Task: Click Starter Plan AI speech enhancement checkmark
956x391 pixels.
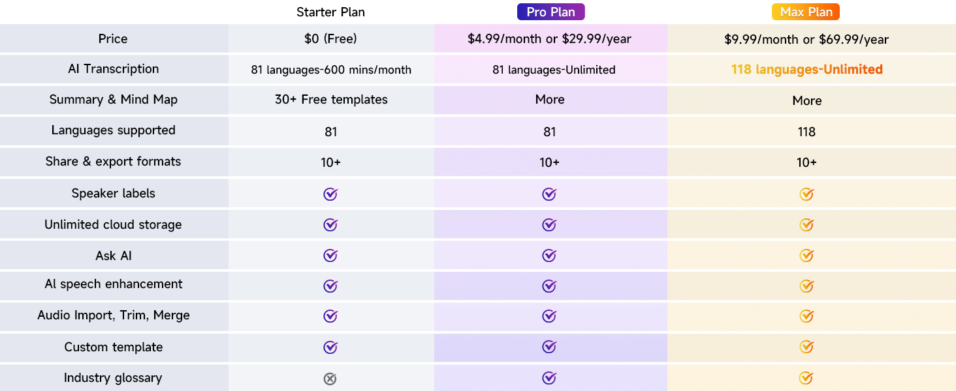Action: 330,286
